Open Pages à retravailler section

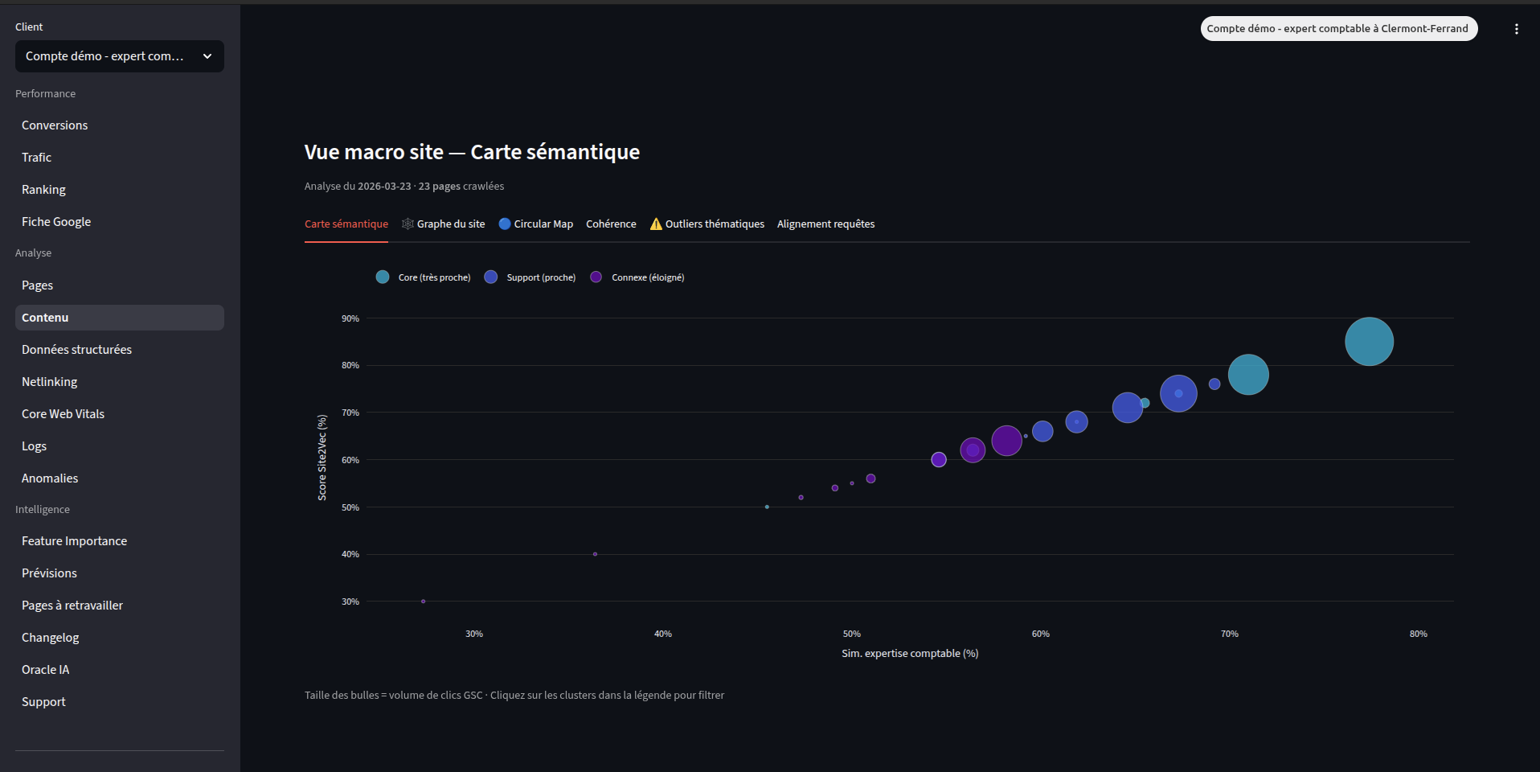(x=72, y=606)
